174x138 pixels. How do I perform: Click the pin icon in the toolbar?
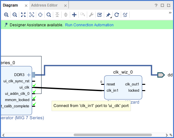click(108, 15)
